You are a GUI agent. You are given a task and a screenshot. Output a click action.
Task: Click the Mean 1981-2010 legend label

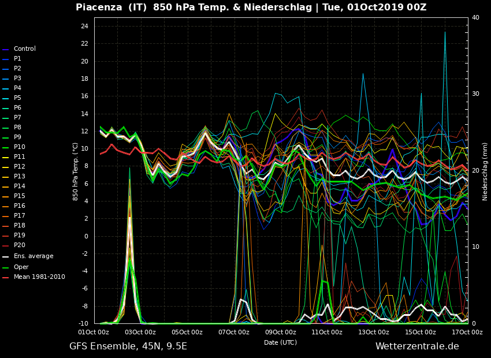[39, 277]
